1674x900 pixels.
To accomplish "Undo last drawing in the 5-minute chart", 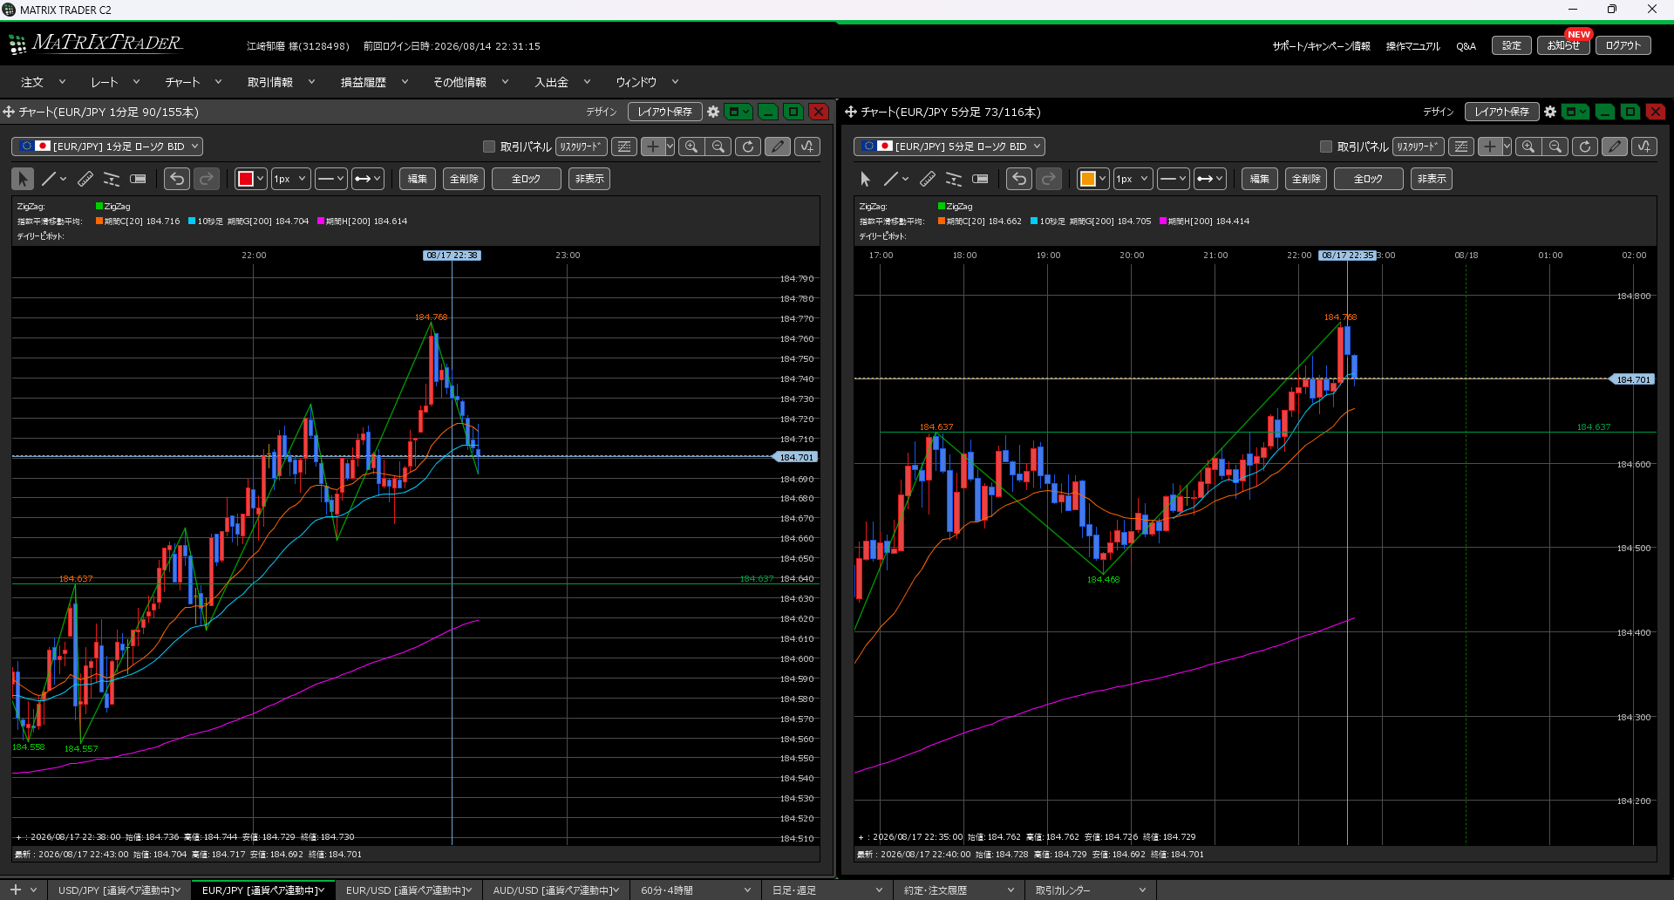I will (1019, 179).
